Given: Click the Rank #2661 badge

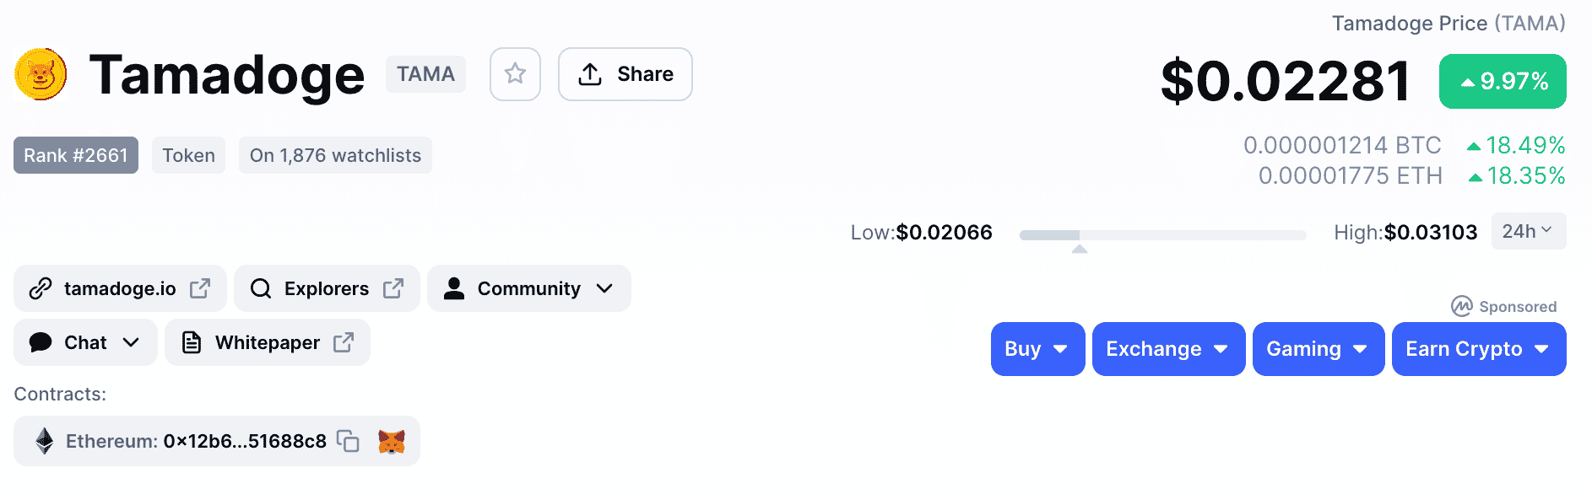Looking at the screenshot, I should pos(76,155).
